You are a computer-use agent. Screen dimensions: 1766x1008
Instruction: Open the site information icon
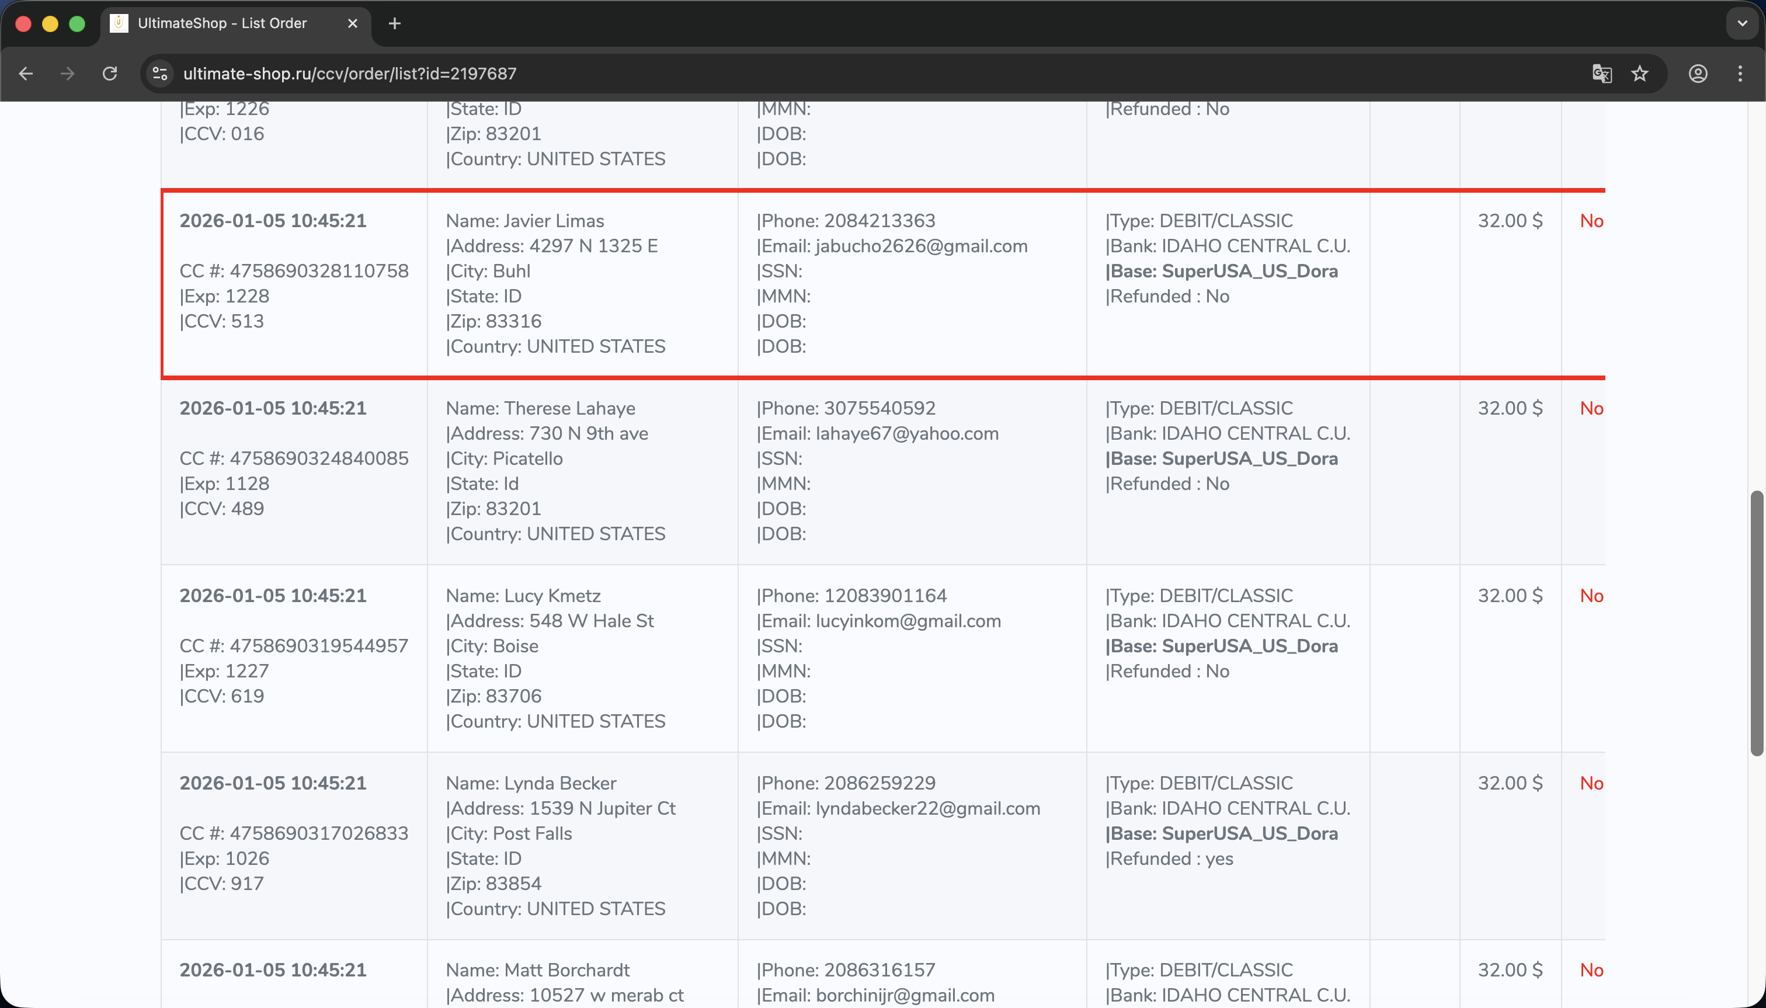pos(160,74)
